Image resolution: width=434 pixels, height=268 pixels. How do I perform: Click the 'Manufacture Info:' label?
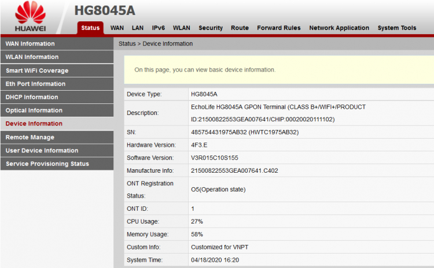(x=150, y=171)
